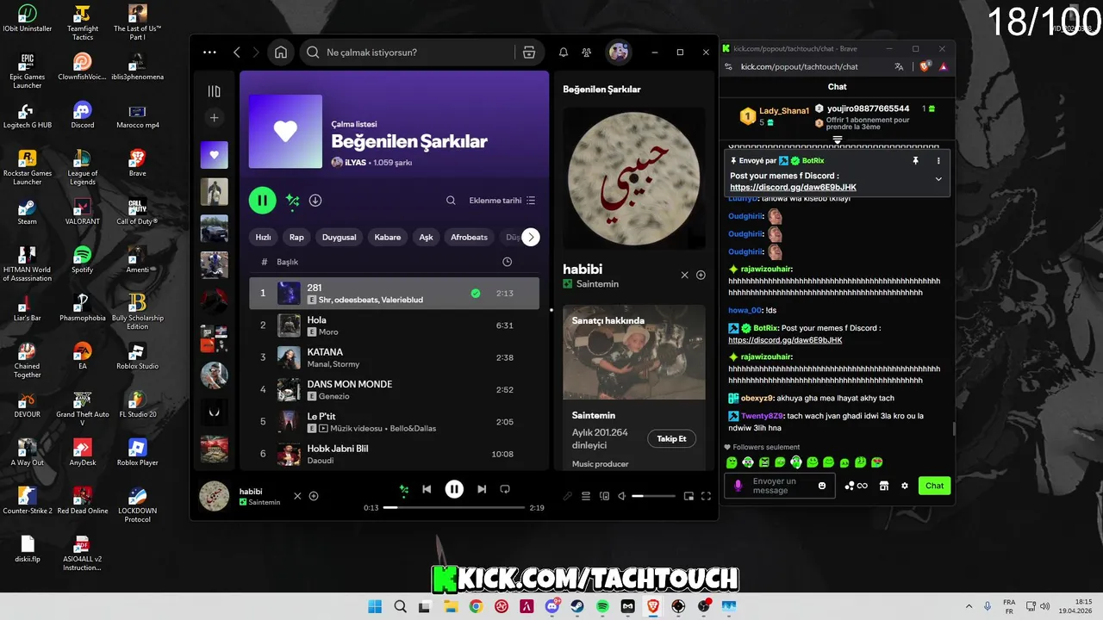1103x620 pixels.
Task: Play the track Hola by Moro
Action: 394,325
